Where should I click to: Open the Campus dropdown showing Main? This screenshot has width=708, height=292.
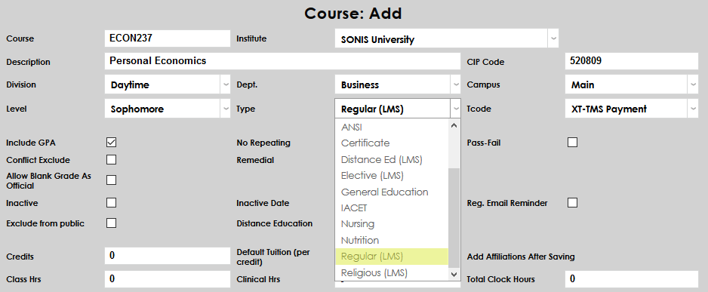pyautogui.click(x=632, y=85)
